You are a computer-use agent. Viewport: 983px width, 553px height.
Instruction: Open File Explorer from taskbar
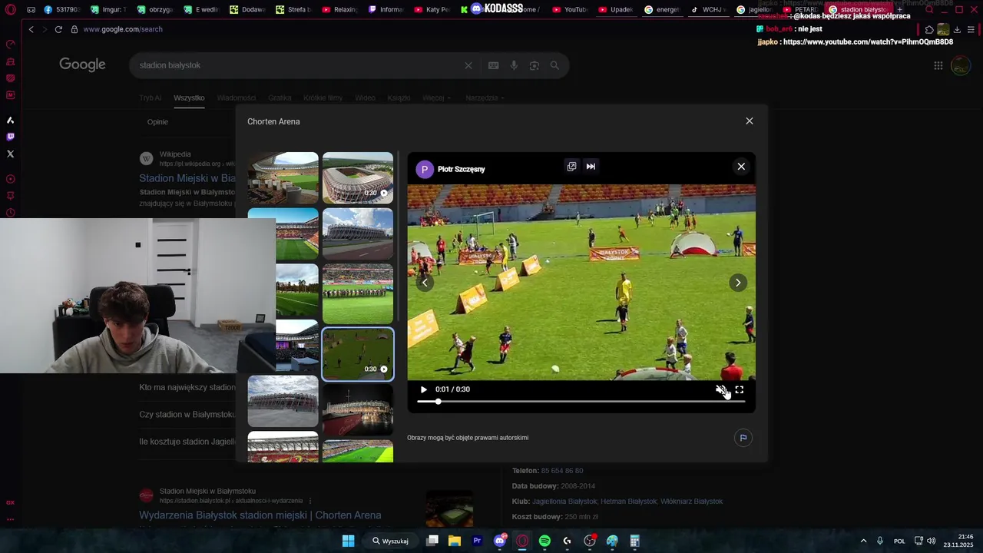[454, 541]
